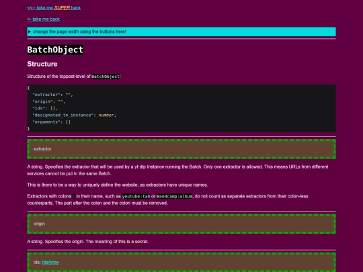Viewport: 363px width, 272px height.
Task: Select the "designated_to_instance": number code line
Action: (74, 116)
